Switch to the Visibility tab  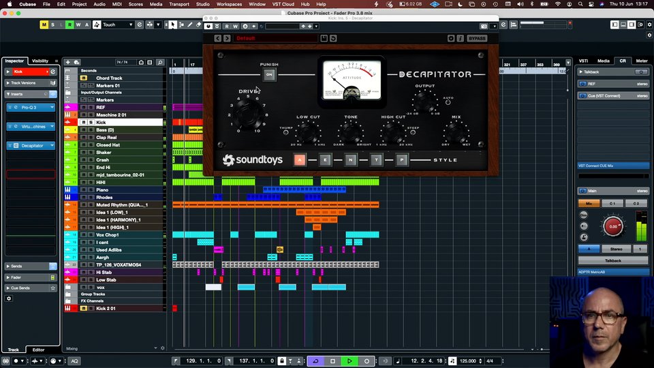[x=40, y=61]
